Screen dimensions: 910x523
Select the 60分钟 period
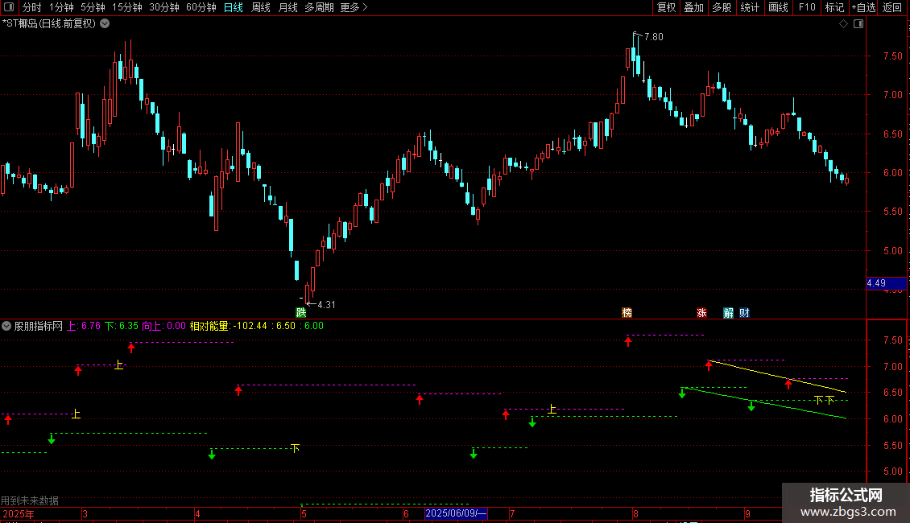point(201,7)
